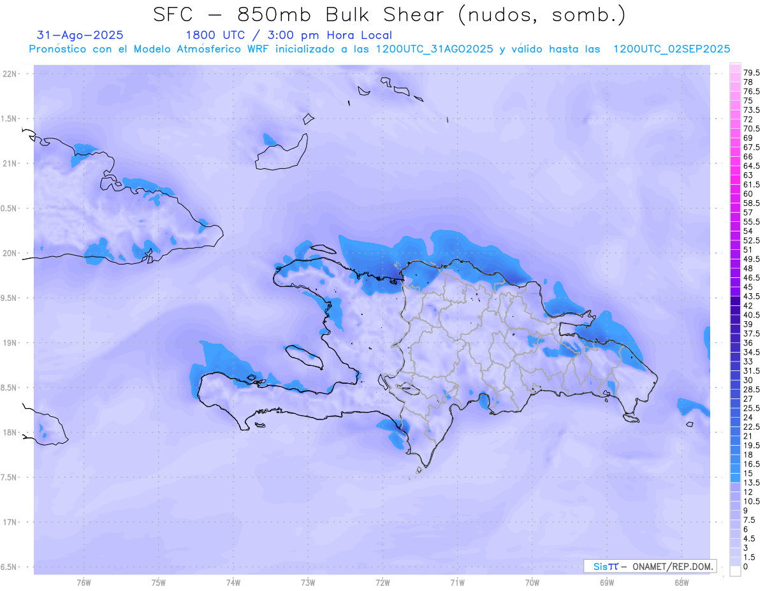The width and height of the screenshot is (765, 591).
Task: Click the color scale value '10.5'
Action: (753, 501)
